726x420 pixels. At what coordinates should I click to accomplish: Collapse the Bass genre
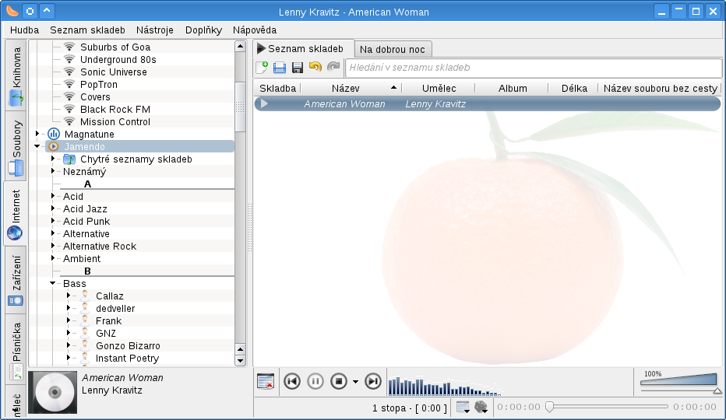tap(53, 284)
